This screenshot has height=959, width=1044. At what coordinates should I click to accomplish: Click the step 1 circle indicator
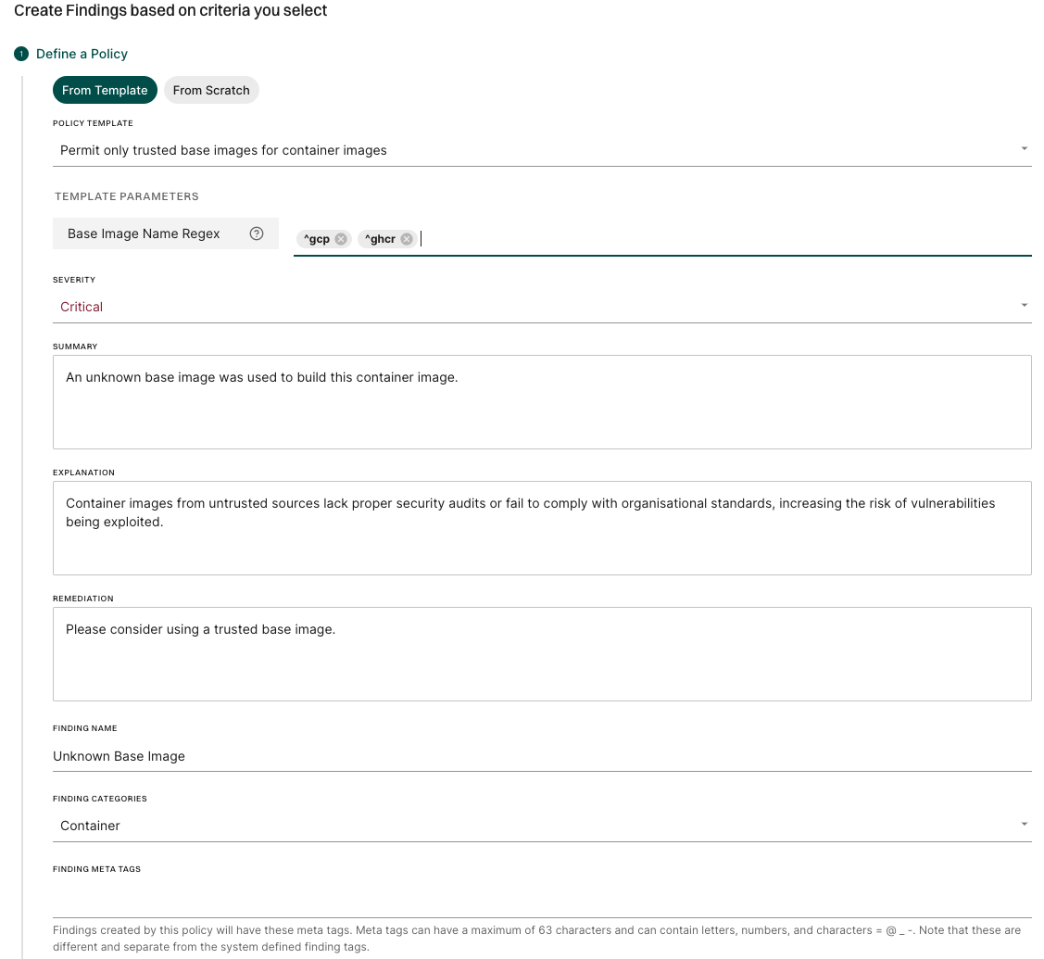[20, 54]
